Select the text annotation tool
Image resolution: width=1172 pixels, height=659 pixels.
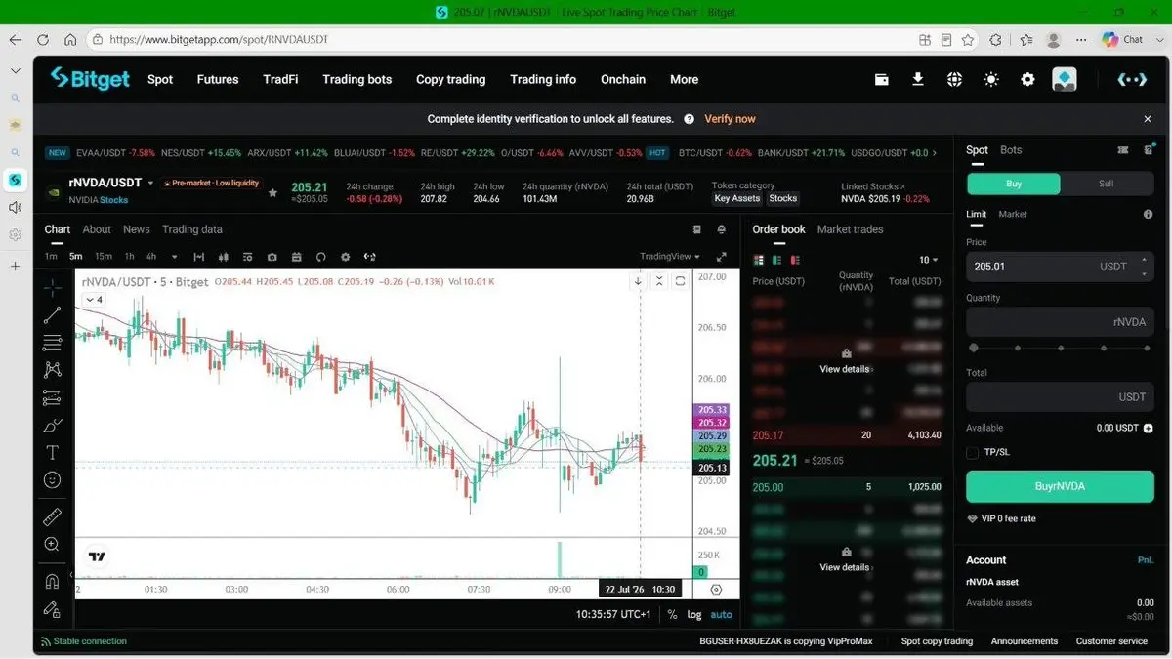52,453
